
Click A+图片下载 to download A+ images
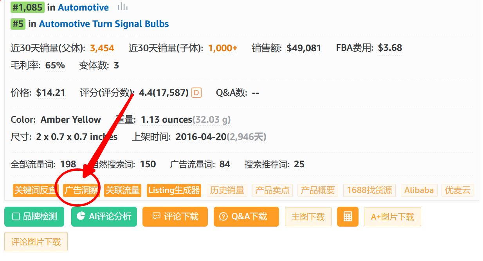(x=393, y=216)
